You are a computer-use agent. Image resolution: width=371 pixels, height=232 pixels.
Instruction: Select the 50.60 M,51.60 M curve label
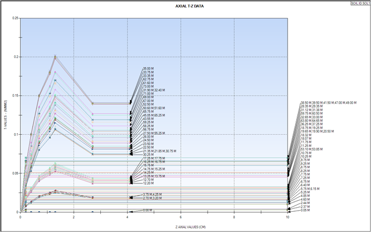[x=154, y=108]
